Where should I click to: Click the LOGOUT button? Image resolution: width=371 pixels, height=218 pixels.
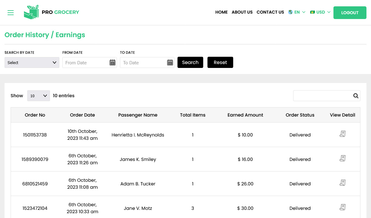[350, 13]
